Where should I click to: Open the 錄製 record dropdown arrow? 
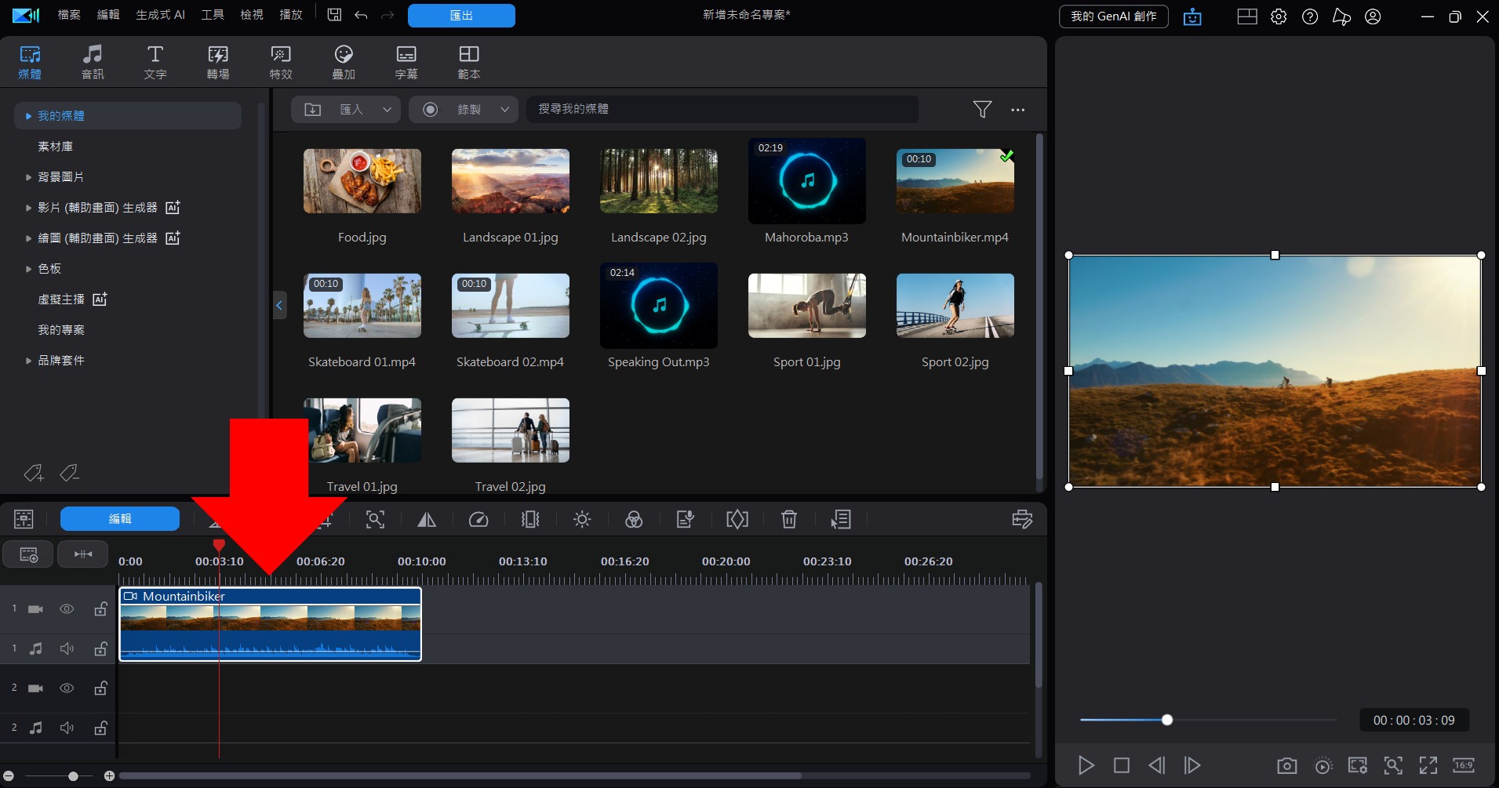click(504, 110)
